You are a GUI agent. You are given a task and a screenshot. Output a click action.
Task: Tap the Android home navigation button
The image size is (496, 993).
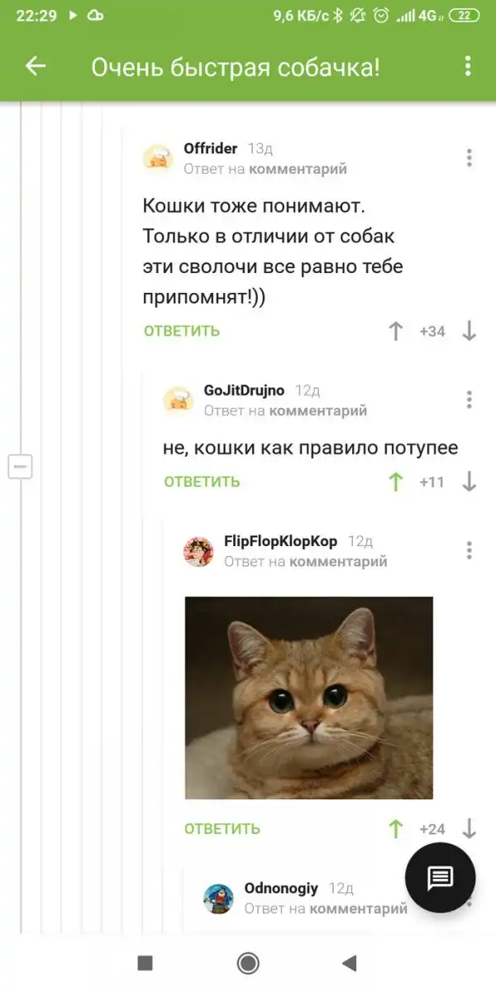(x=248, y=962)
